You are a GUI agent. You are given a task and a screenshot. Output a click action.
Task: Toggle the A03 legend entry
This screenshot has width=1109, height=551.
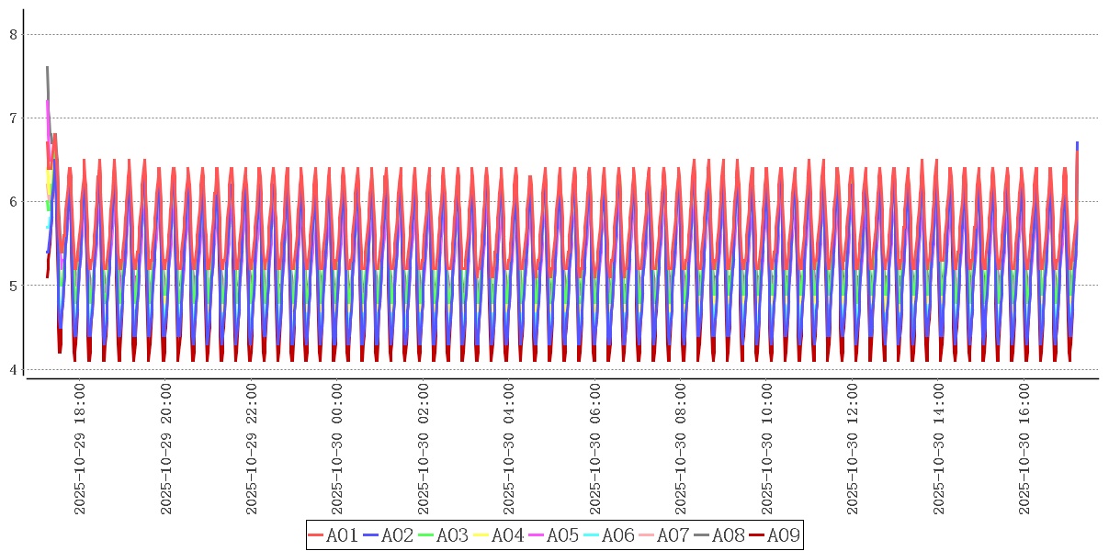point(444,535)
